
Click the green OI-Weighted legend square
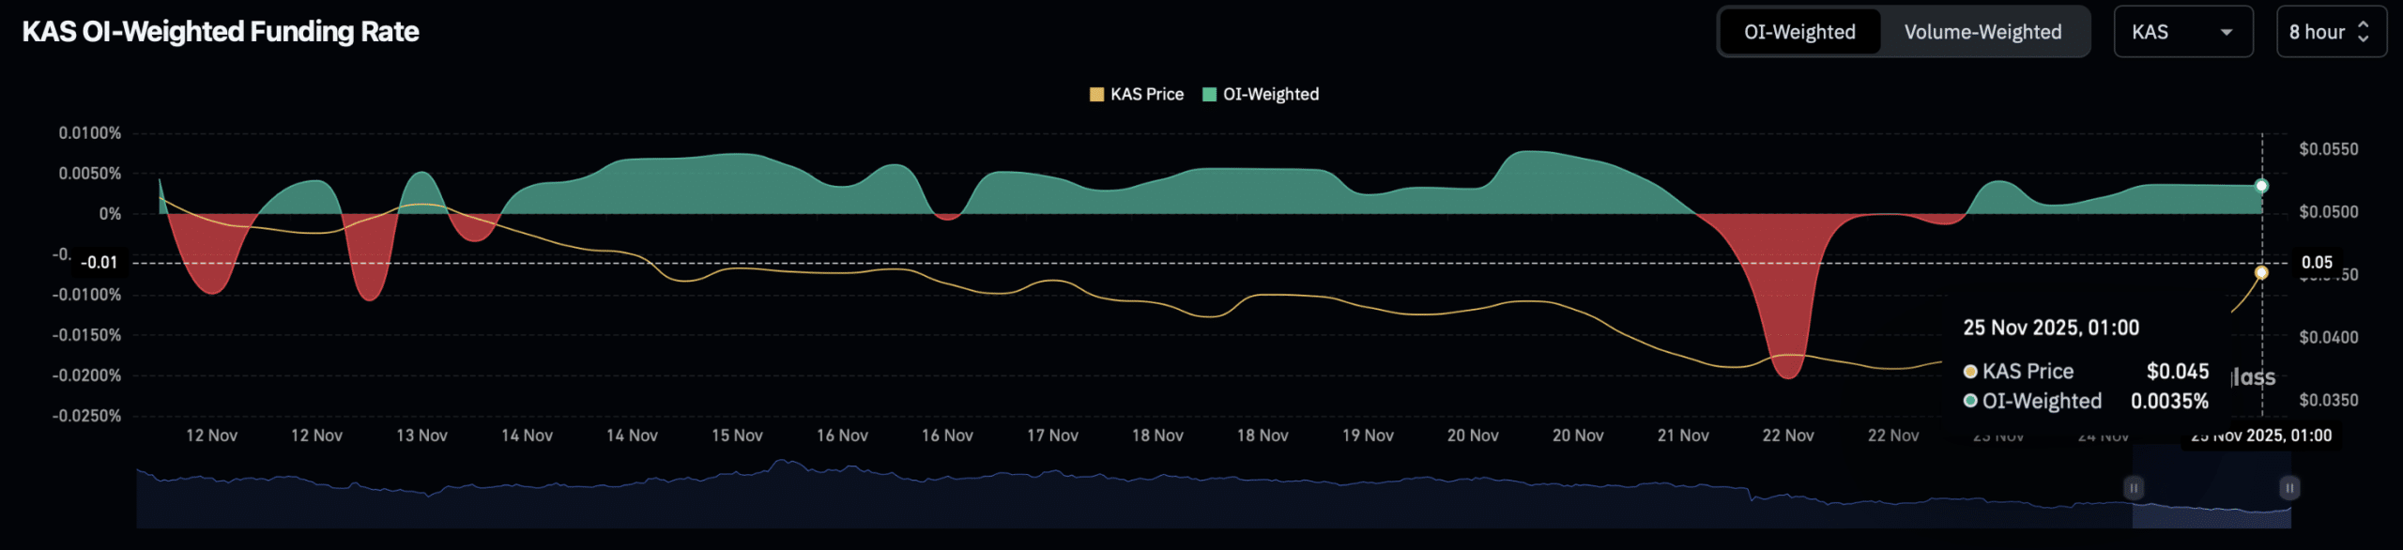(x=1209, y=95)
